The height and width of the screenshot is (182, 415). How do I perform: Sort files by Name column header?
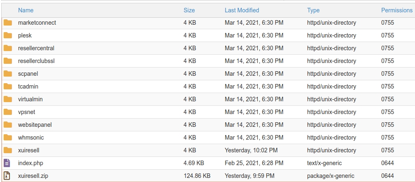26,10
